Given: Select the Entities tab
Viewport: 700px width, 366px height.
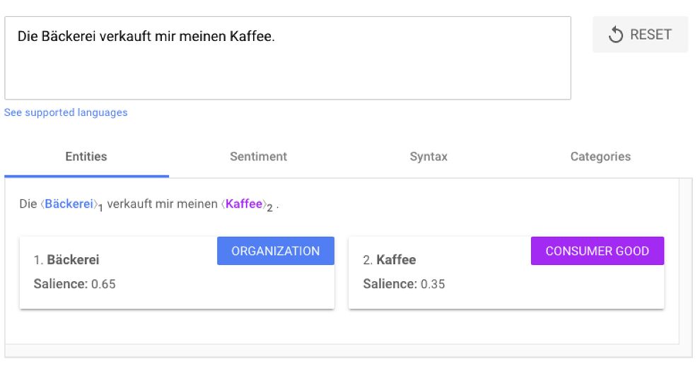Looking at the screenshot, I should pyautogui.click(x=86, y=157).
